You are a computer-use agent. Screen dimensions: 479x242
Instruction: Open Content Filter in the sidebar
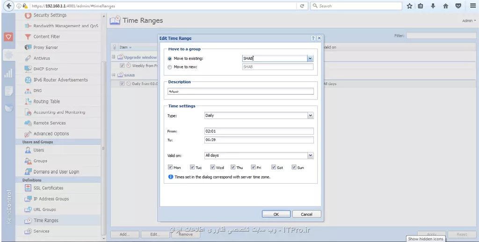(46, 36)
